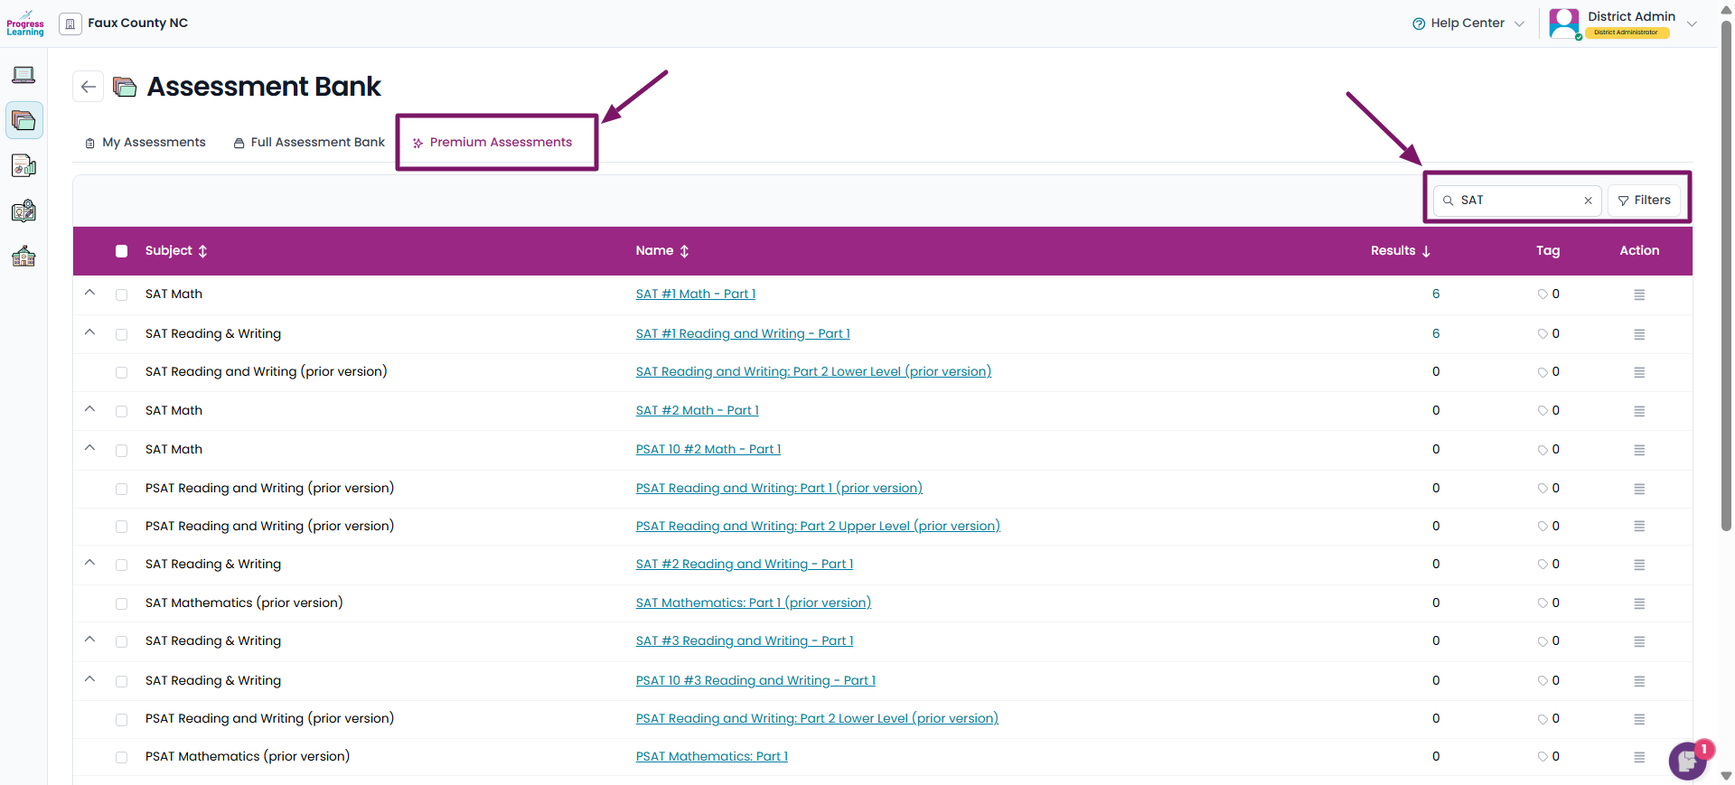View results count 6 for SAT #1 Reading and Writing
The width and height of the screenshot is (1735, 785).
coord(1436,334)
